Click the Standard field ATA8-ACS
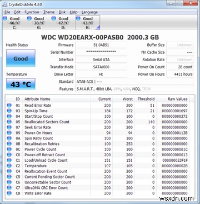This screenshot has height=204, width=200. 134,82
